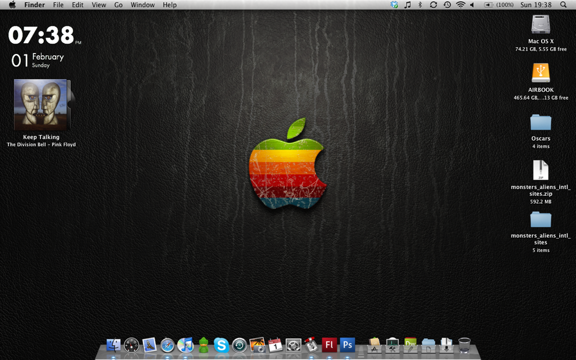Launch Safari from the Dock

168,345
